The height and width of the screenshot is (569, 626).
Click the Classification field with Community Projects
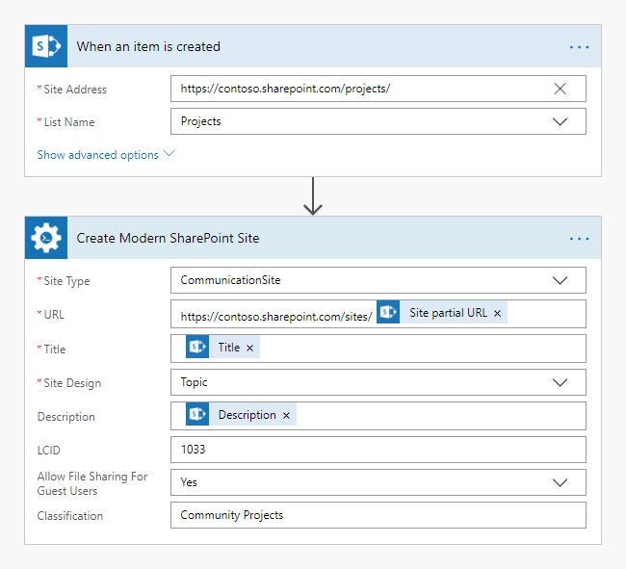tap(378, 515)
